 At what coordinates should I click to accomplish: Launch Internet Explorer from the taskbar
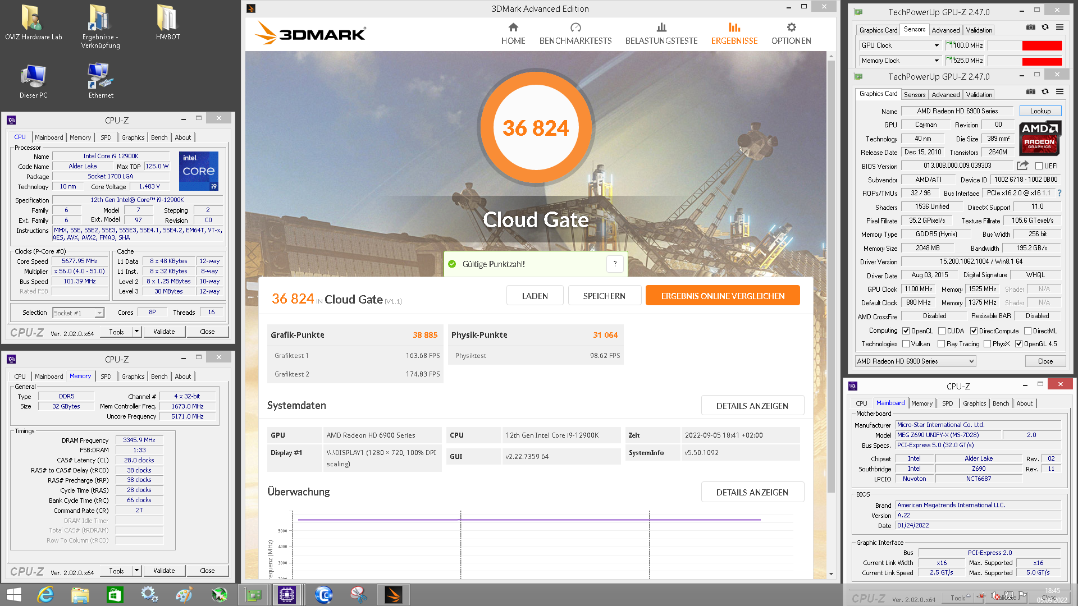[45, 595]
